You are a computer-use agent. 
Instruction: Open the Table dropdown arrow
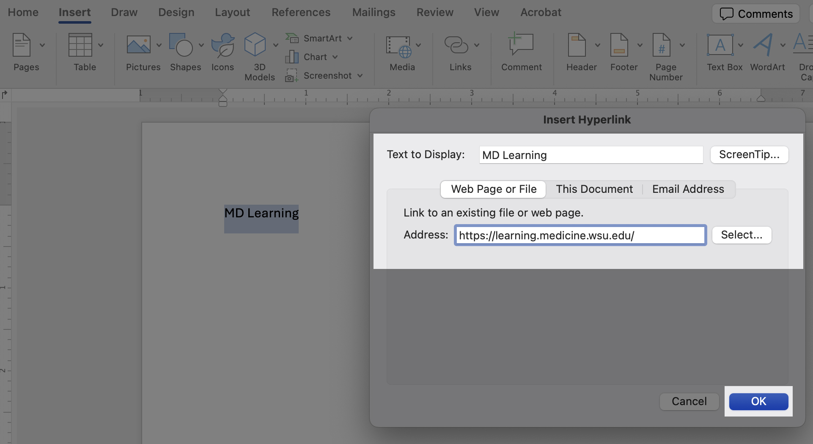(101, 44)
